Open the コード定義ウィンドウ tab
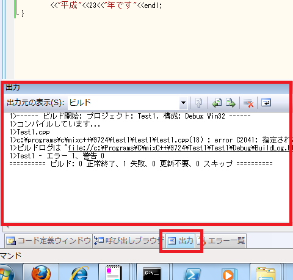 point(48,241)
